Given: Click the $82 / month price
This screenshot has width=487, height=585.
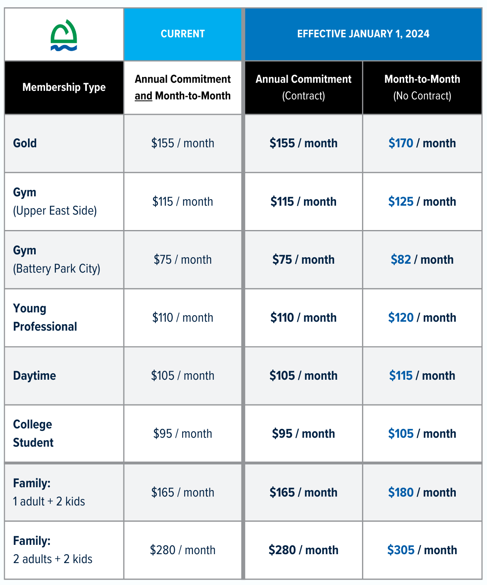Looking at the screenshot, I should pyautogui.click(x=422, y=260).
